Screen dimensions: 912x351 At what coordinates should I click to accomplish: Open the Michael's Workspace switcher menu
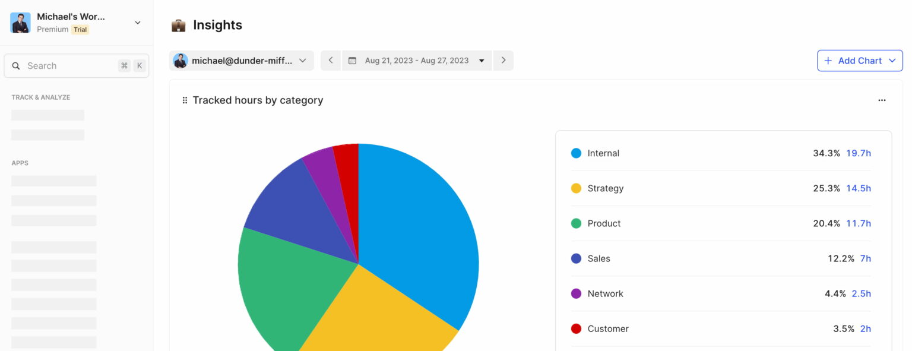point(137,23)
